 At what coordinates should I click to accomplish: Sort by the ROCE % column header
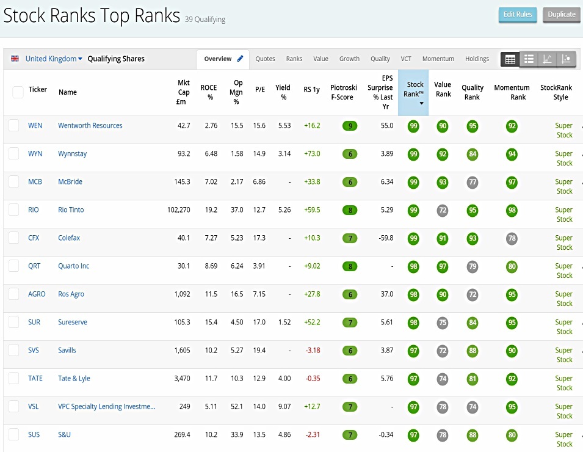[209, 92]
